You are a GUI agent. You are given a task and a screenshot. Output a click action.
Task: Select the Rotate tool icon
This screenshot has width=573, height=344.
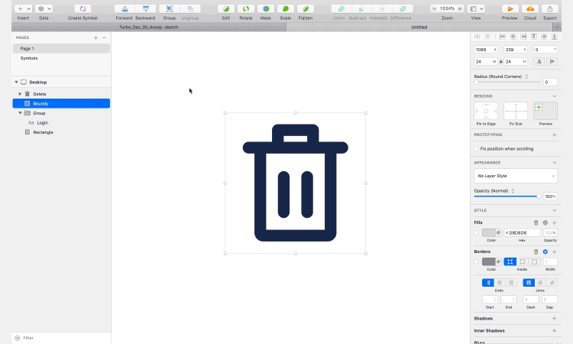[246, 8]
